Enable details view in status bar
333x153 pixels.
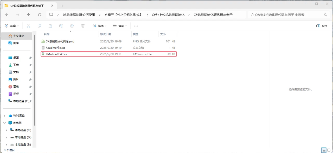click(x=324, y=150)
